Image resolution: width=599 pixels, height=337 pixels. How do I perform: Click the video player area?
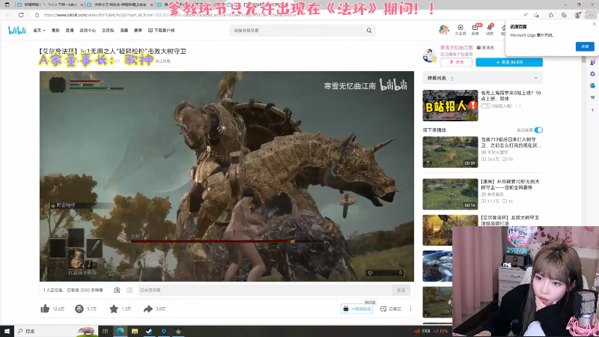tap(227, 176)
